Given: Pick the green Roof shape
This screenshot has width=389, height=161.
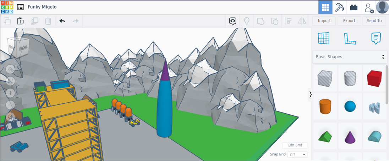Looking at the screenshot, I should coord(325,137).
